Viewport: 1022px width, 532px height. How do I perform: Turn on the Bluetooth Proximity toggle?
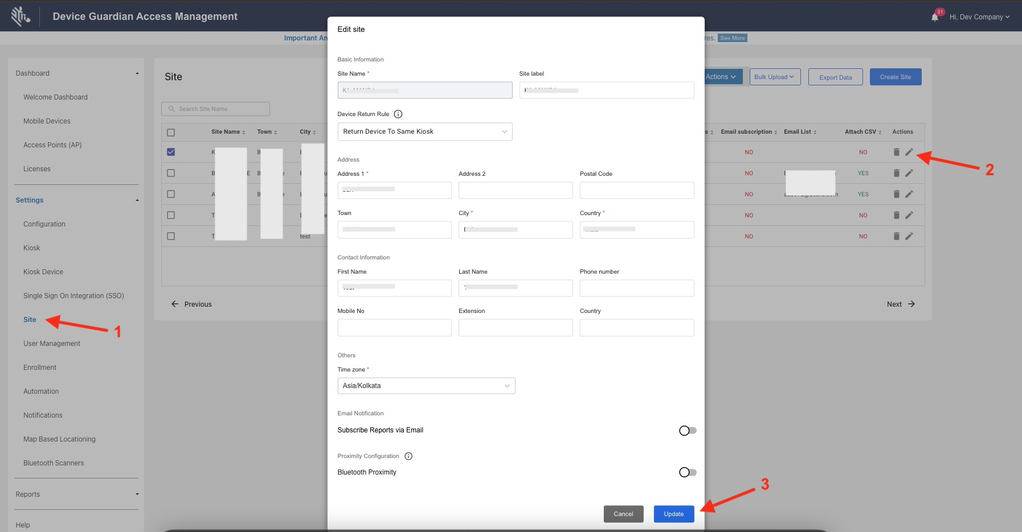click(x=688, y=472)
